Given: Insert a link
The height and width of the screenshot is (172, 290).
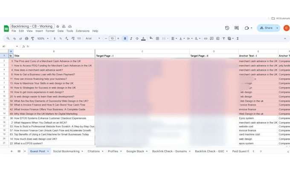Looking at the screenshot, I should (206, 39).
